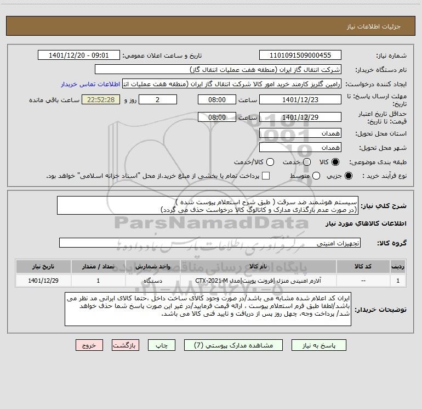Viewport: 422px width, 409px height.
Task: Click the واحد شمارش column header
Action: click(152, 266)
